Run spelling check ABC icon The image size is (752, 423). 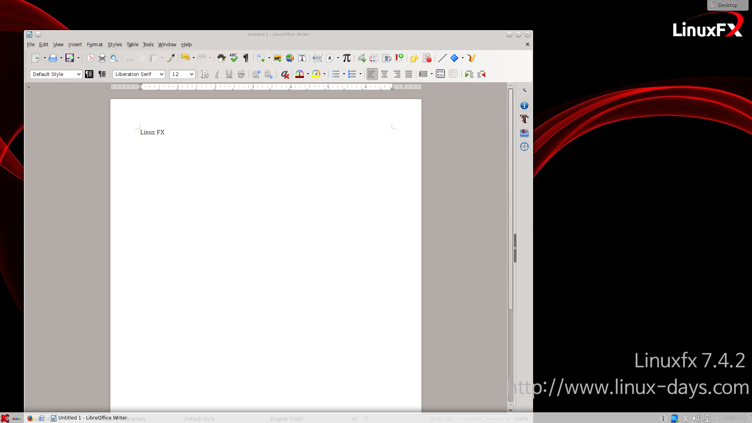234,58
